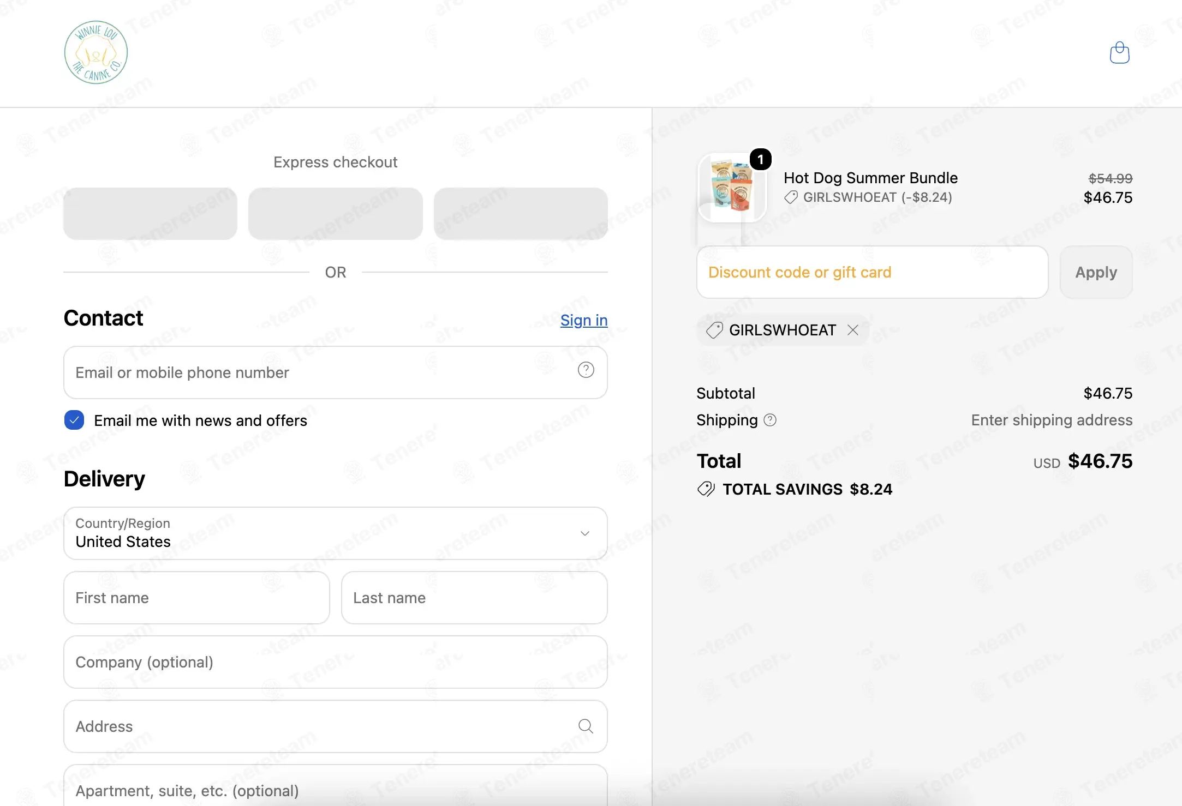Click the First name input field
This screenshot has height=806, width=1182.
click(x=196, y=598)
